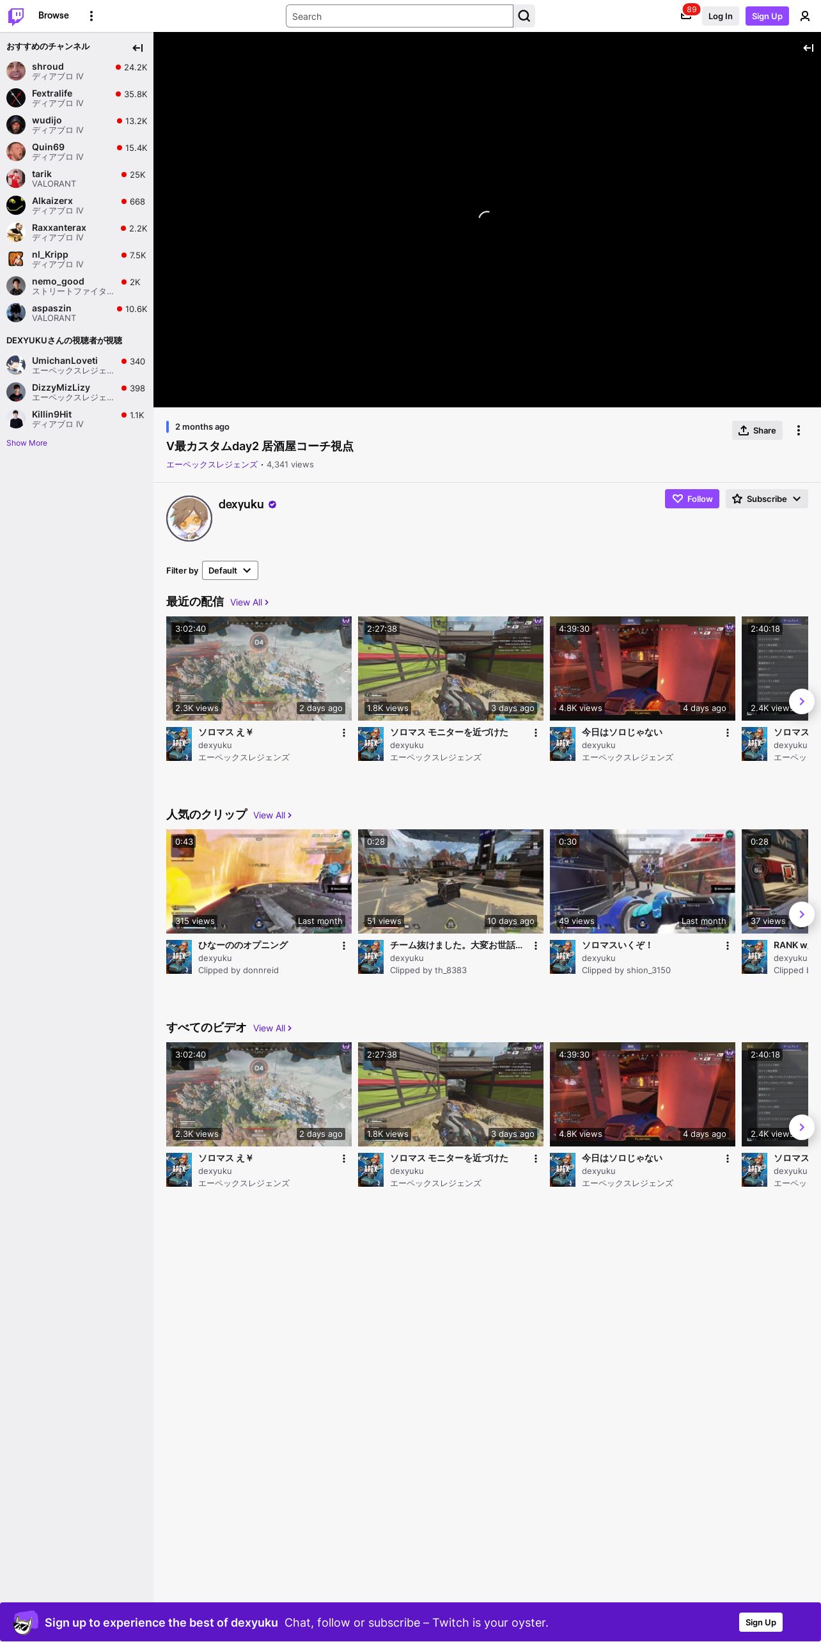Screen dimensions: 821x1642
Task: Open options for ひなーののオプニング clip
Action: [344, 946]
